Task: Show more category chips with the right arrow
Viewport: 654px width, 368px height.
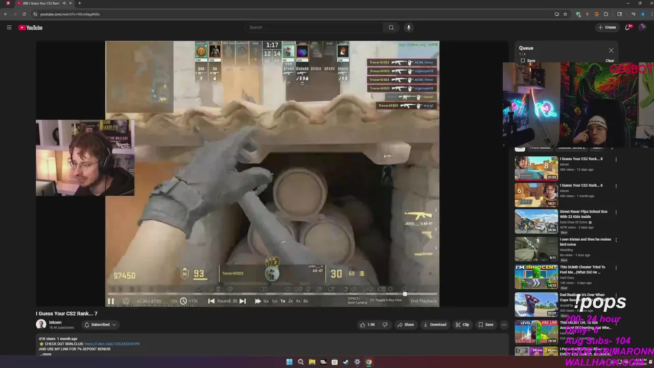Action: pyautogui.click(x=612, y=148)
